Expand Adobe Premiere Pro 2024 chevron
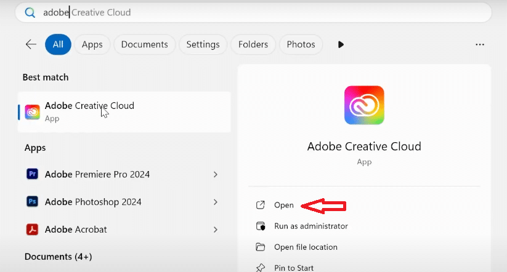The image size is (507, 272). (215, 174)
